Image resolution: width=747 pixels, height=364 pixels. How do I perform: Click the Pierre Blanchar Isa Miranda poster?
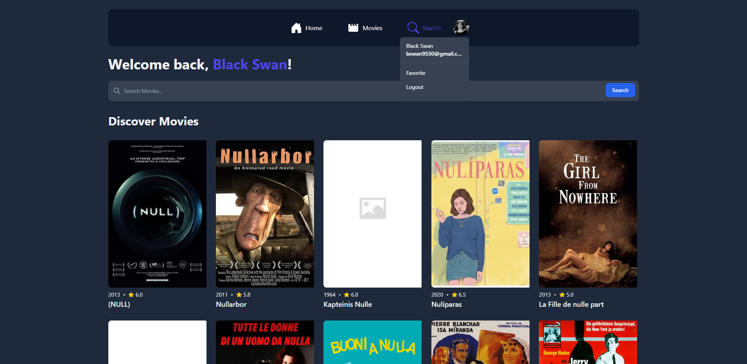[480, 342]
